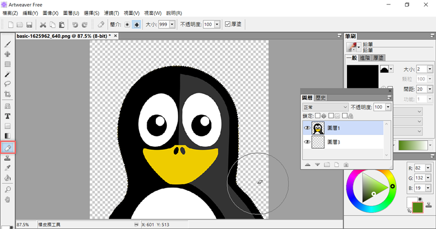436x229 pixels.
Task: Select the Hand pan tool
Action: tap(8, 199)
